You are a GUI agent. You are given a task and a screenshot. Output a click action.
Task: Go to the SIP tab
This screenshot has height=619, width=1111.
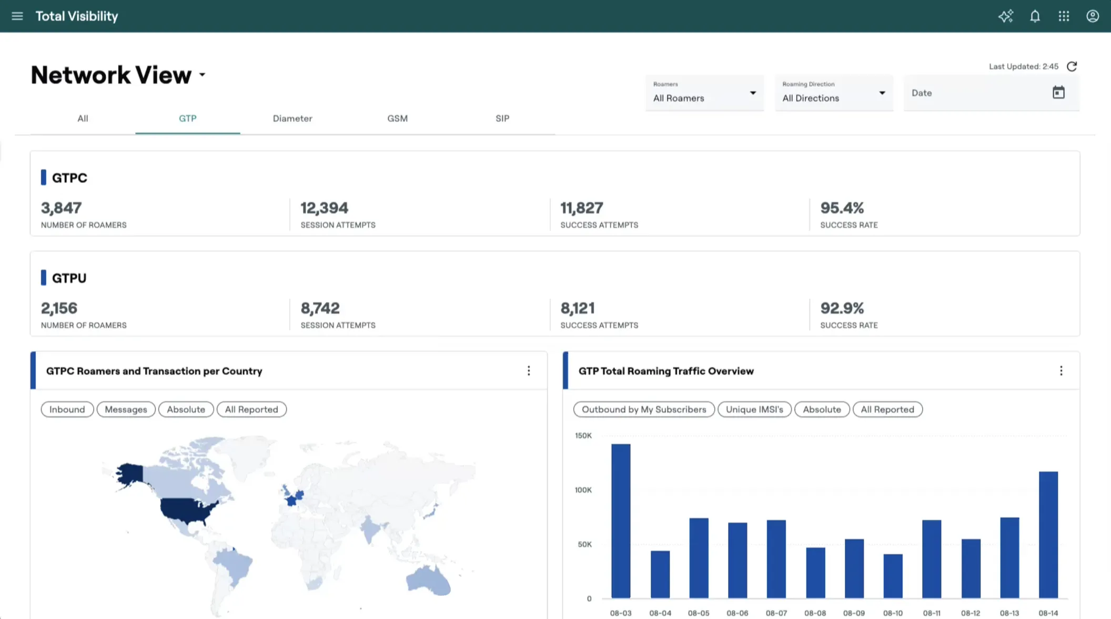(502, 118)
